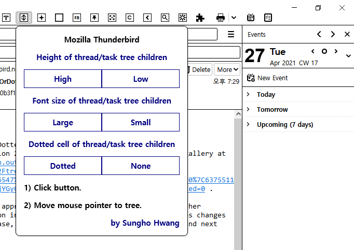Viewport: 354px width, 250px height.
Task: Choose Large font size for tree
Action: tap(63, 122)
